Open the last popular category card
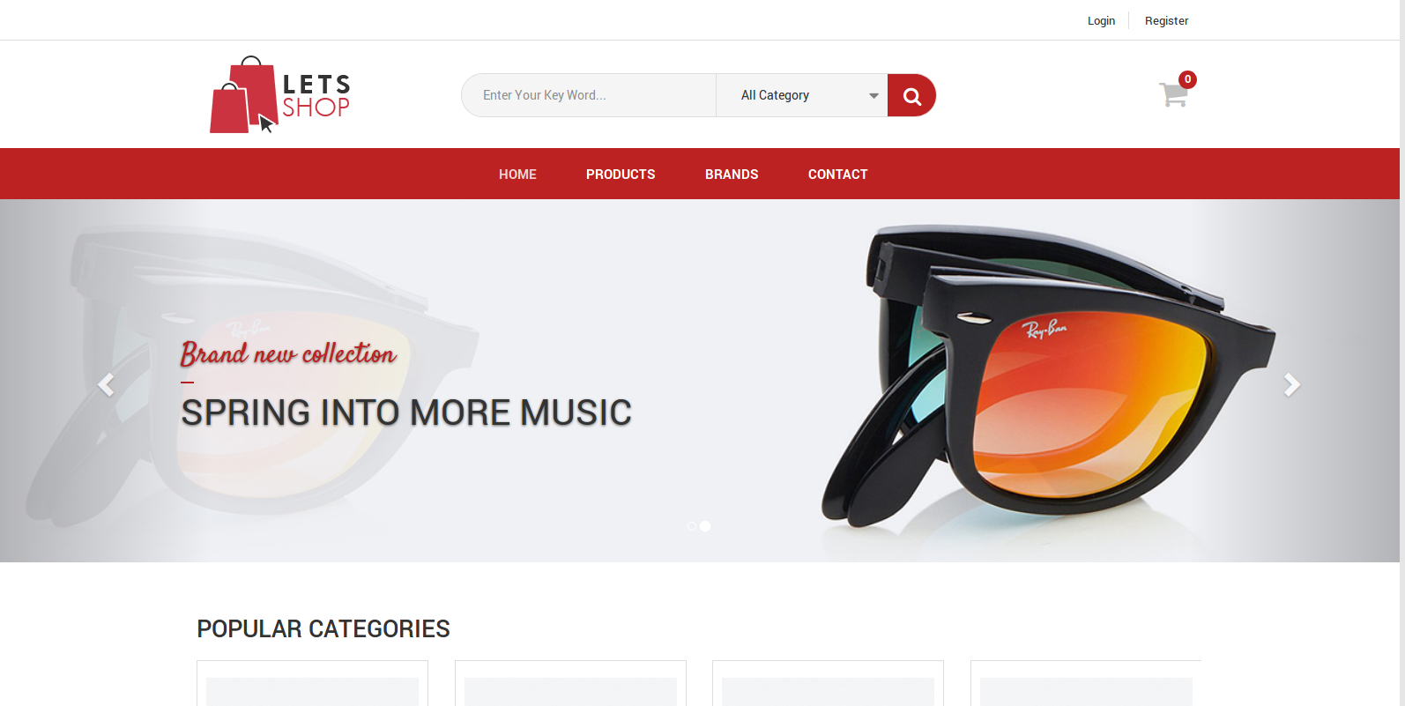Screen dimensions: 1405x706 tap(1086, 683)
